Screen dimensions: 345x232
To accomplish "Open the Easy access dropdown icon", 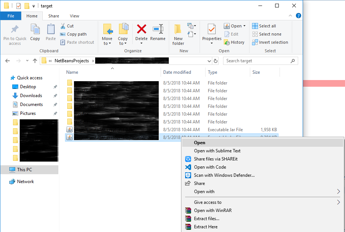I will click(x=191, y=34).
